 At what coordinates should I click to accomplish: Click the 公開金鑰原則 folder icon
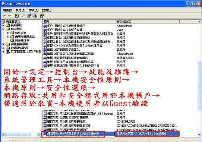click(8, 44)
